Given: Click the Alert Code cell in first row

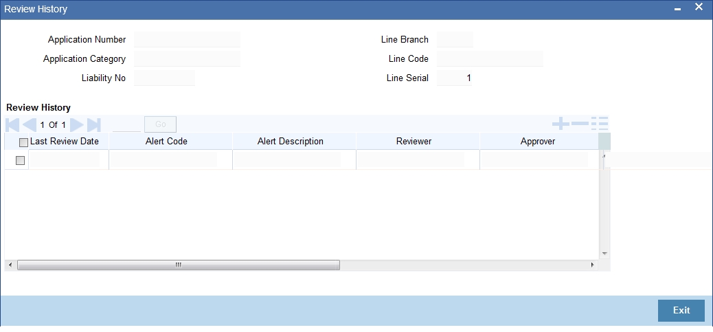Looking at the screenshot, I should click(163, 159).
